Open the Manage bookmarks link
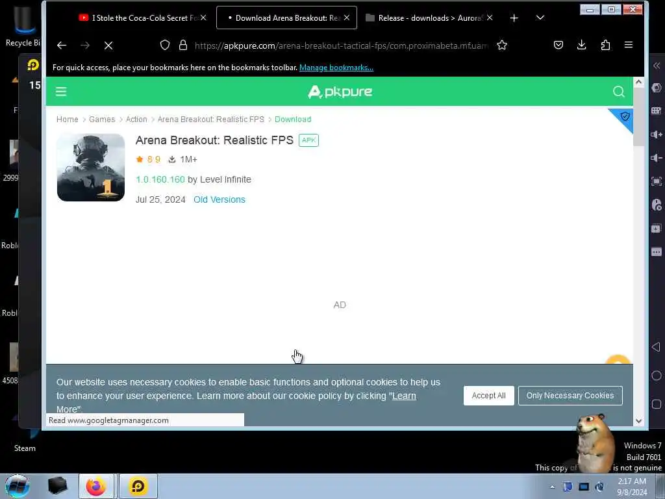The height and width of the screenshot is (499, 665). (336, 68)
